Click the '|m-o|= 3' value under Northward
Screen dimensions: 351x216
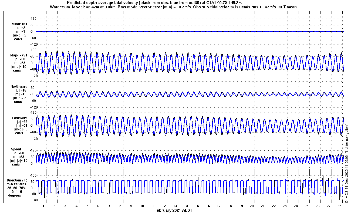point(20,98)
